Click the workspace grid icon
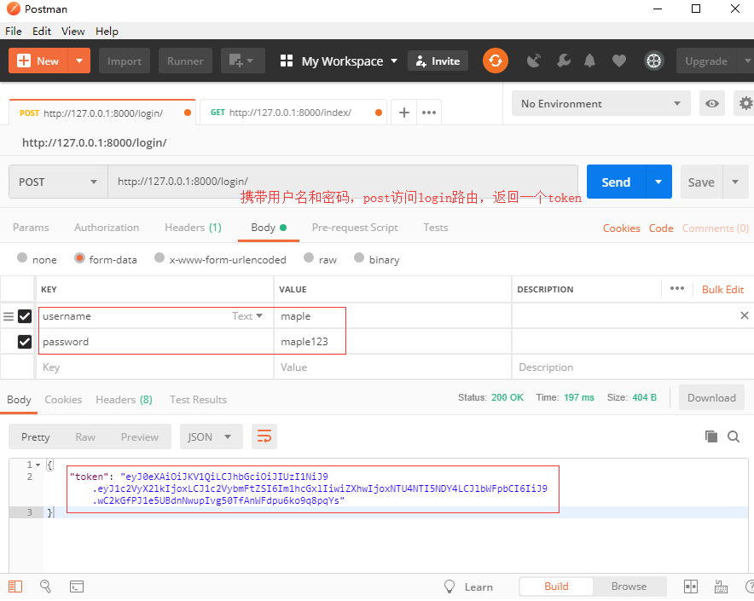 286,61
